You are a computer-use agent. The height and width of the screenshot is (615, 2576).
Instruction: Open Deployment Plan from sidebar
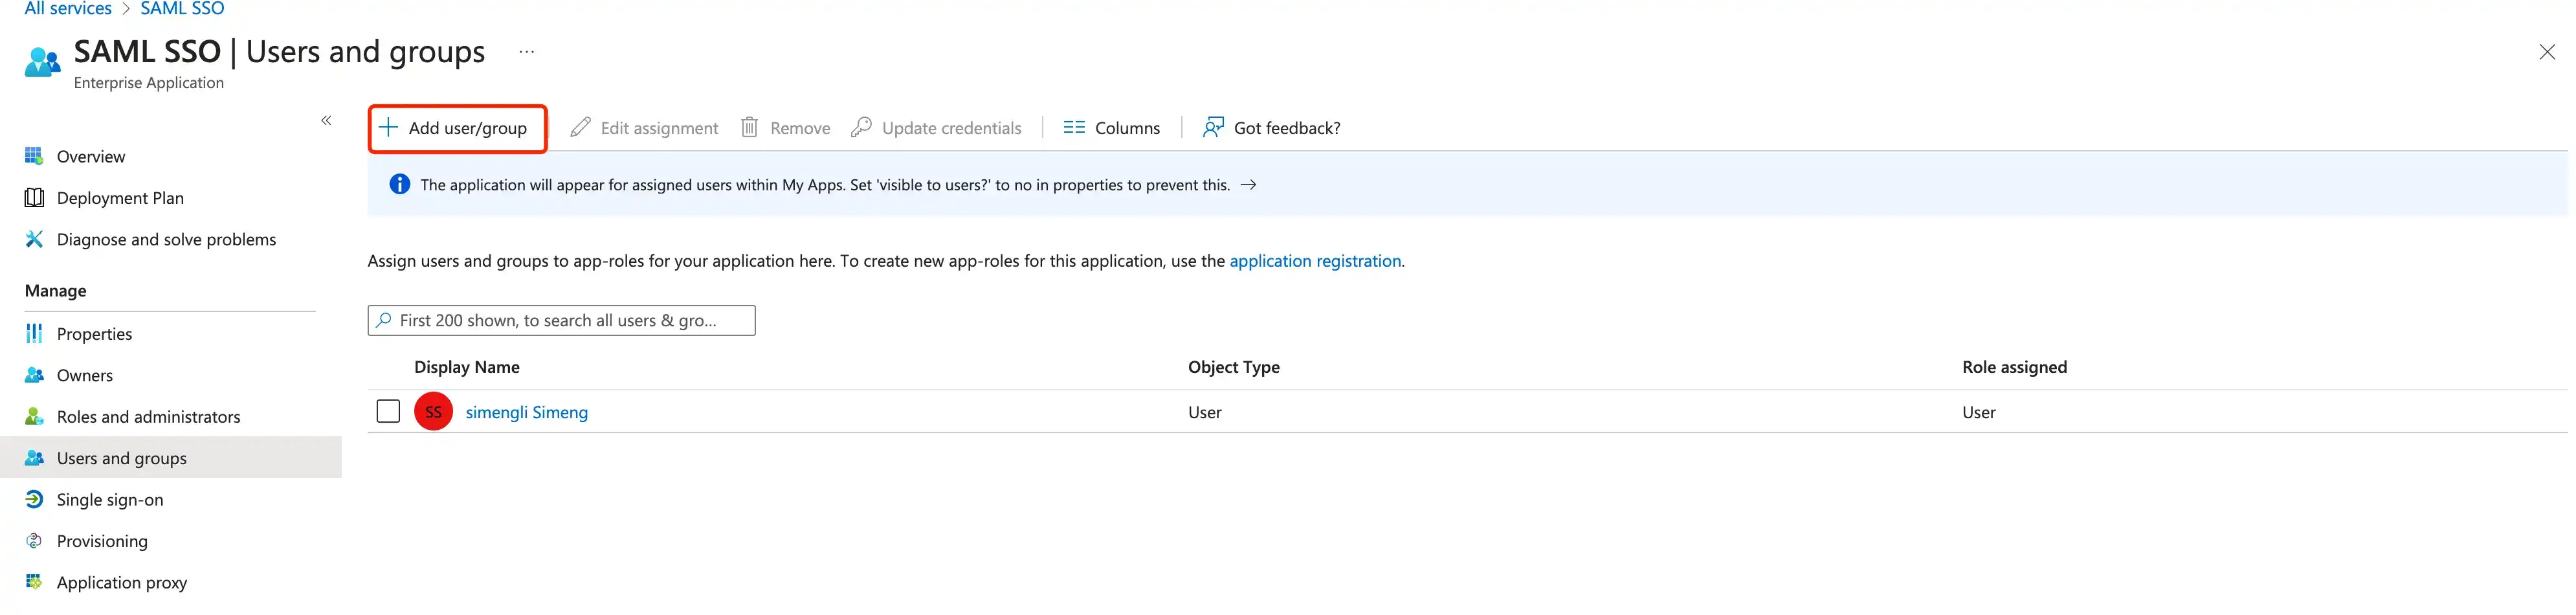(x=120, y=198)
